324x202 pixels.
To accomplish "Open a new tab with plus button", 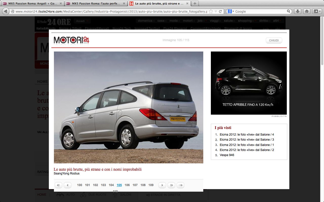I will click(195, 3).
